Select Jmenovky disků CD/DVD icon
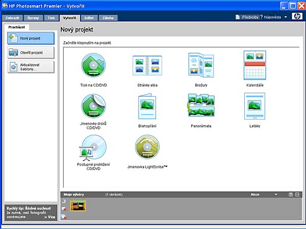 coord(94,106)
